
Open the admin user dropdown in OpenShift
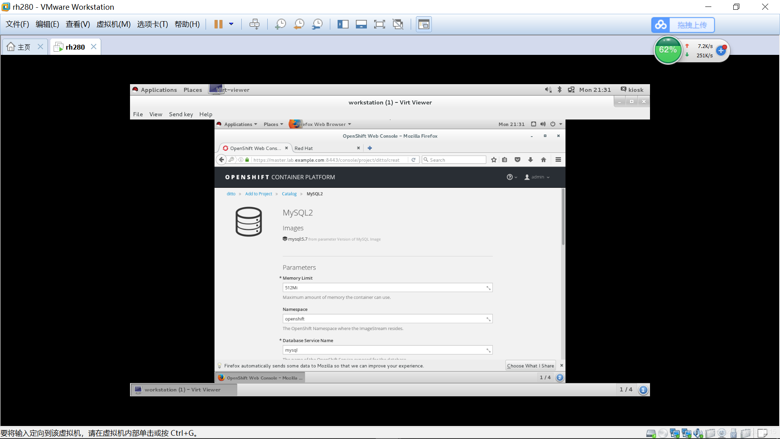537,177
